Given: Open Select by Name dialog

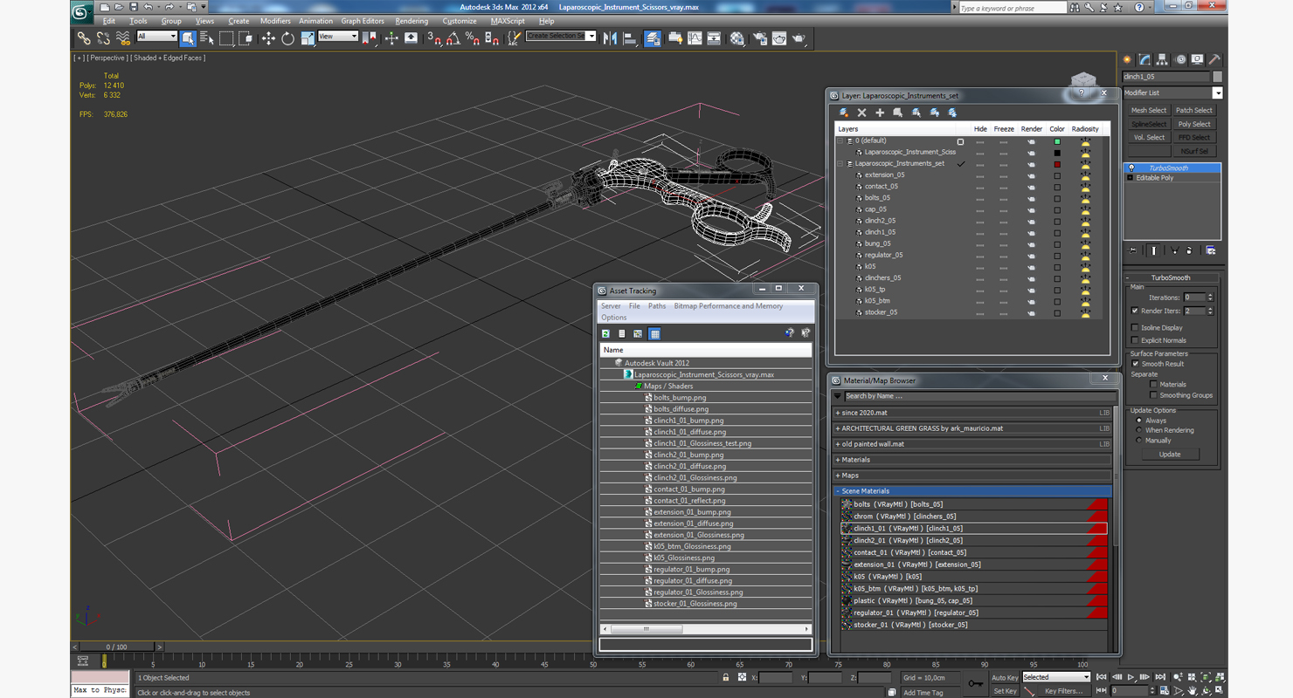Looking at the screenshot, I should coord(207,38).
